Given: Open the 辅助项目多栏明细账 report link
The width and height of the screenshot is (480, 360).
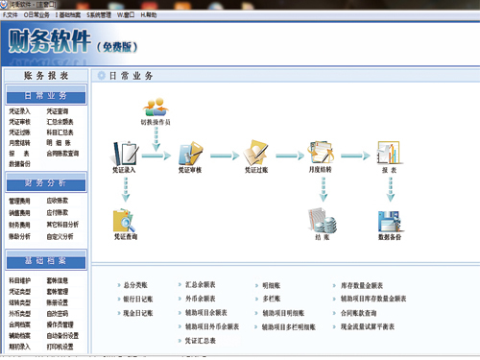Looking at the screenshot, I should click(289, 327).
